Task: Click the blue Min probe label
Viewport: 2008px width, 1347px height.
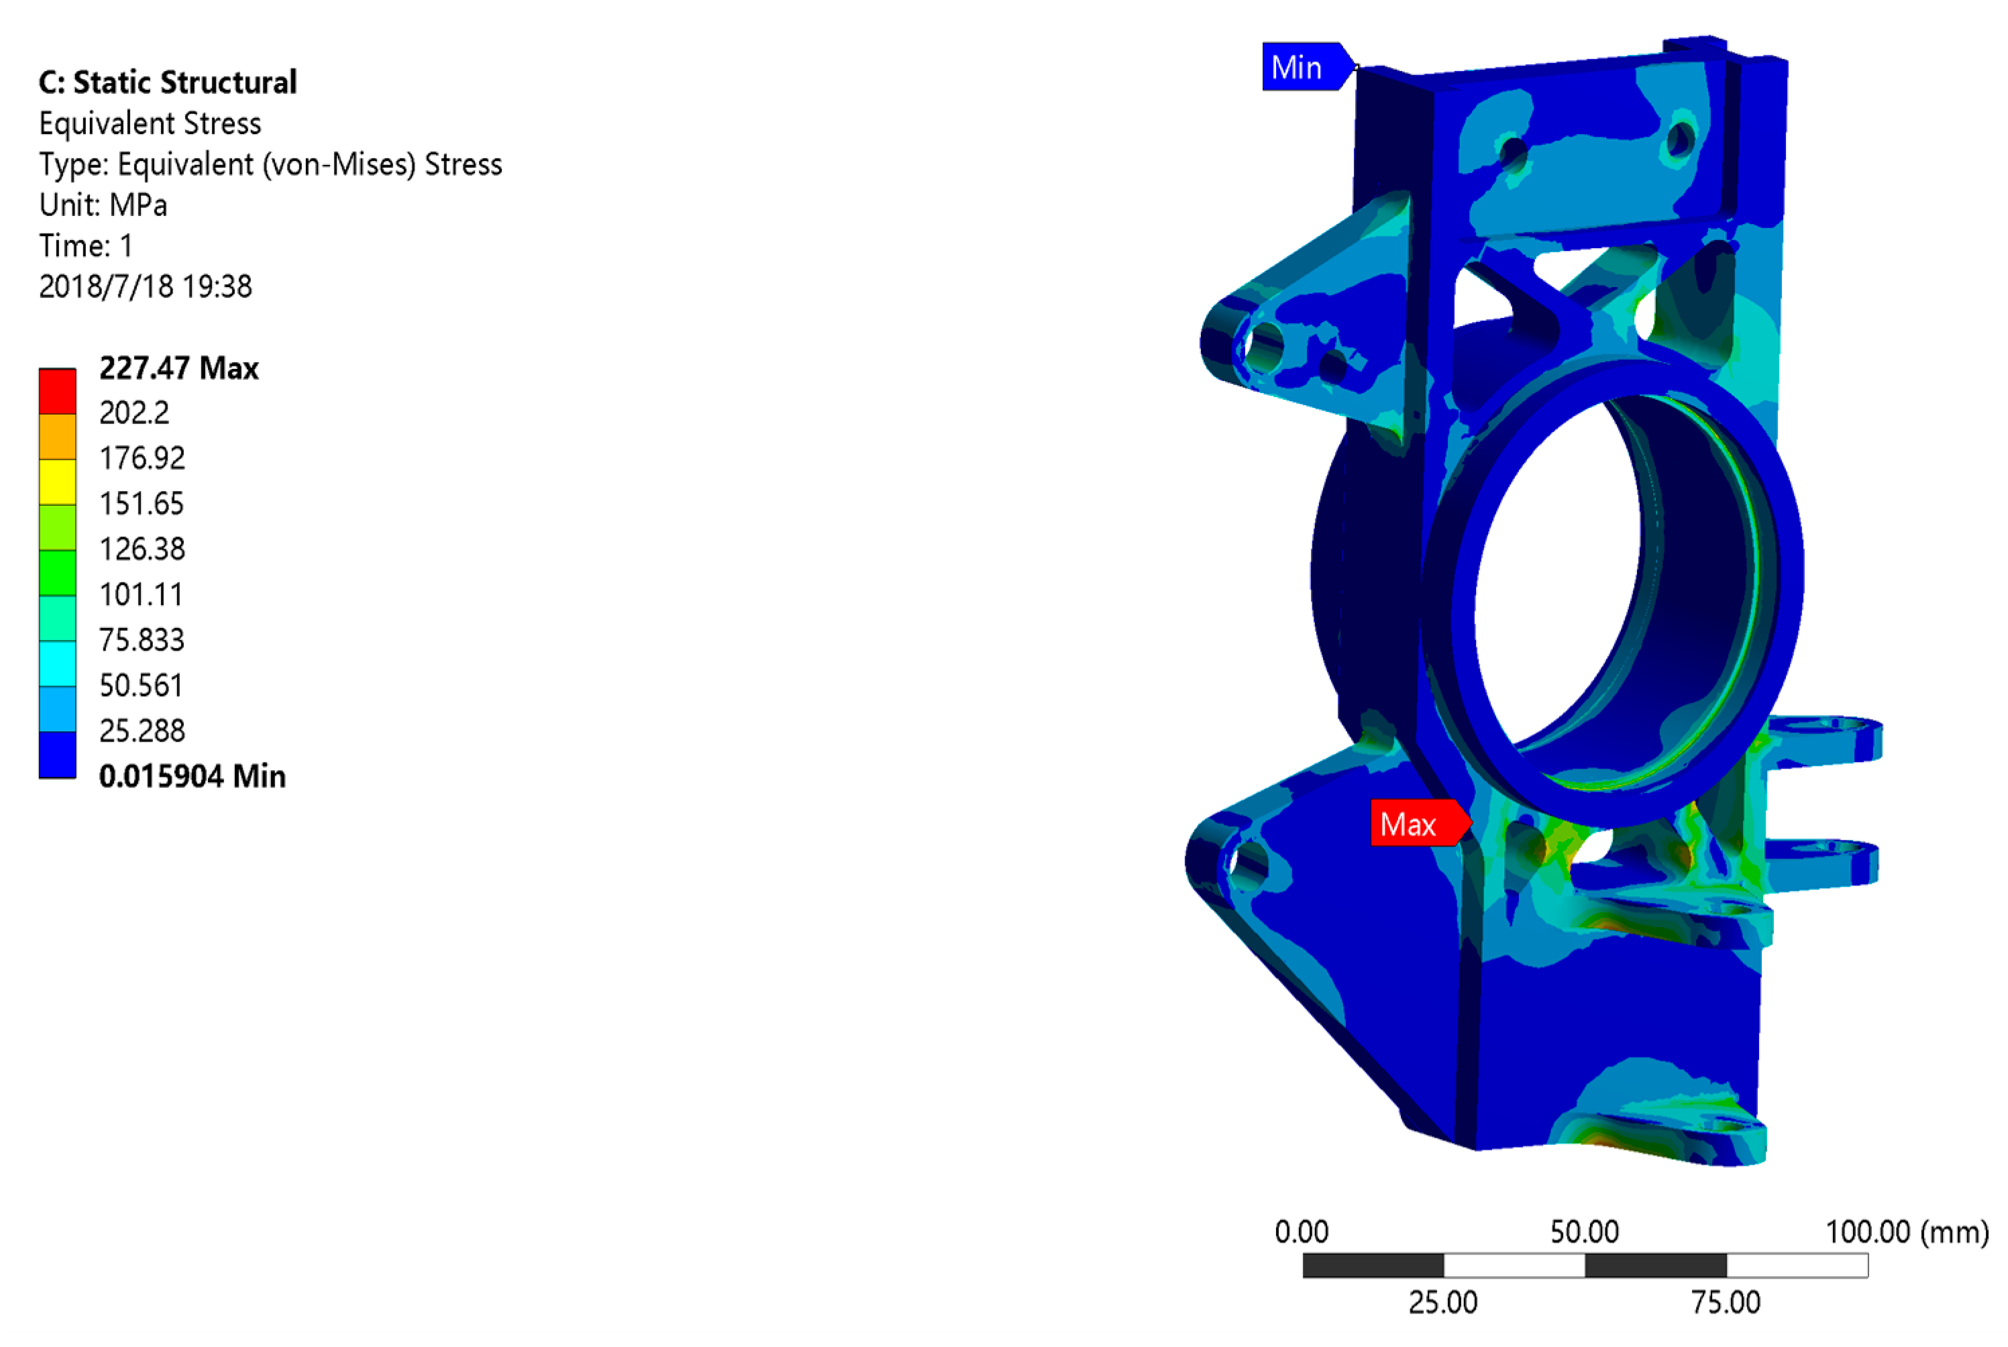Action: pos(1299,67)
